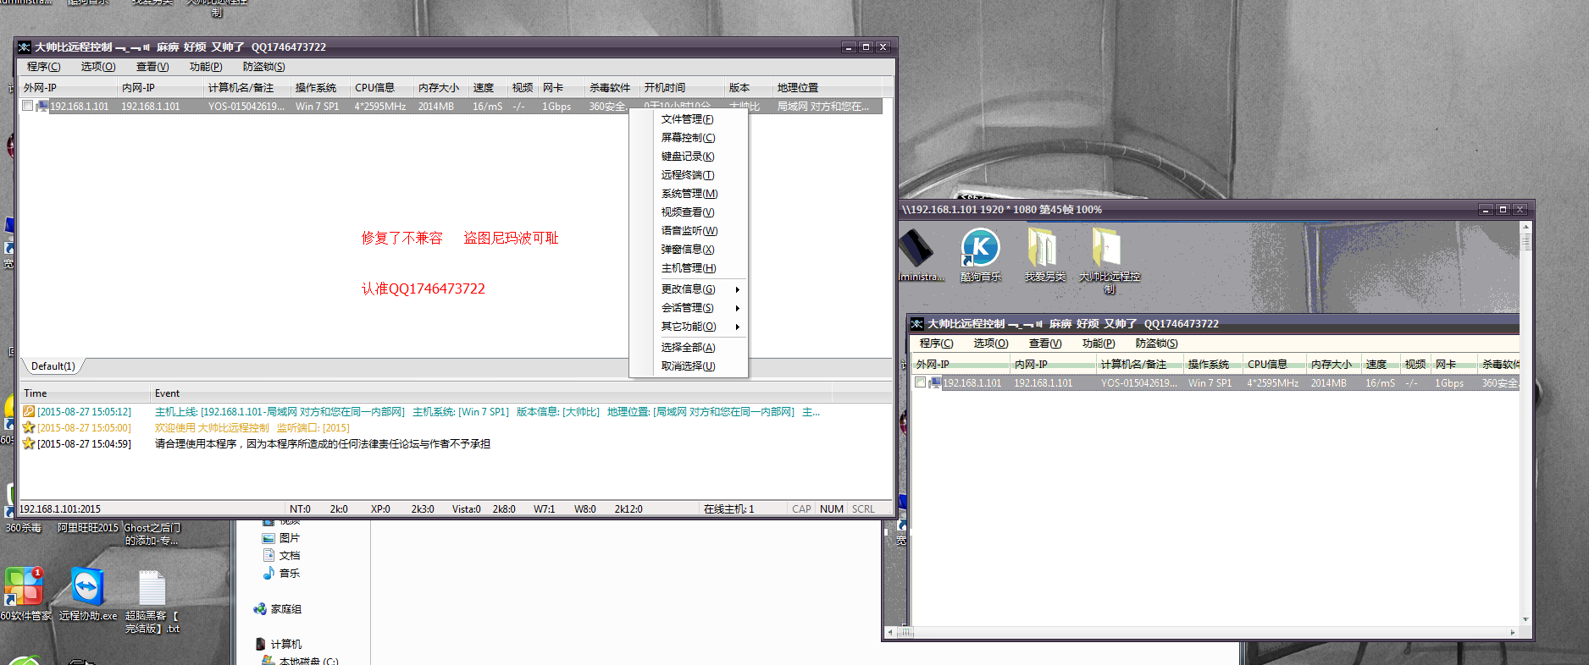The height and width of the screenshot is (665, 1589).
Task: Click the Event log column header
Action: (490, 393)
